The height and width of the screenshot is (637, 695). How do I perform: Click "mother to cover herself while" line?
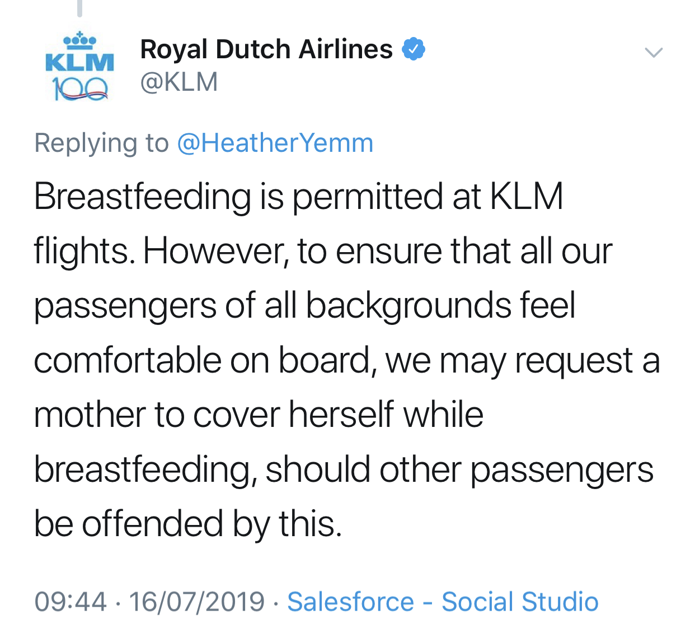point(259,415)
